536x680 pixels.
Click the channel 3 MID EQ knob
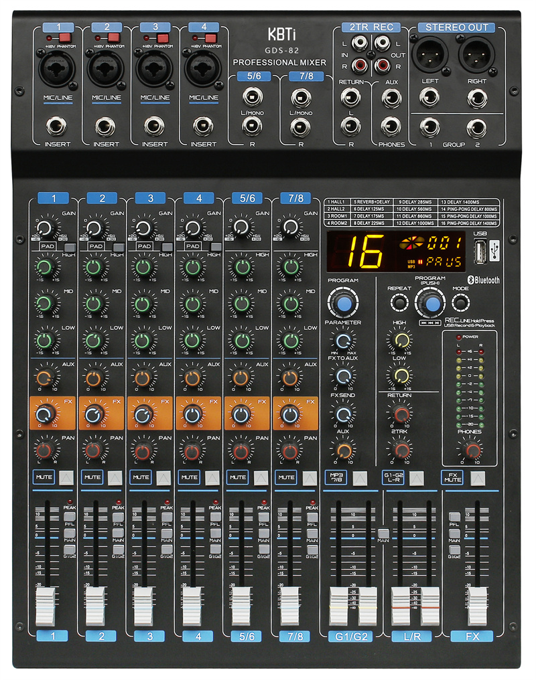coord(142,304)
